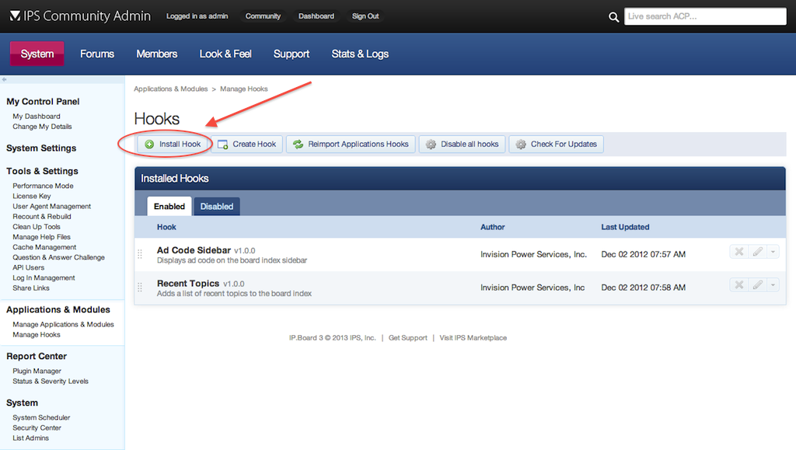Click the Check For Updates button
Viewport: 796px width, 450px height.
click(x=556, y=144)
